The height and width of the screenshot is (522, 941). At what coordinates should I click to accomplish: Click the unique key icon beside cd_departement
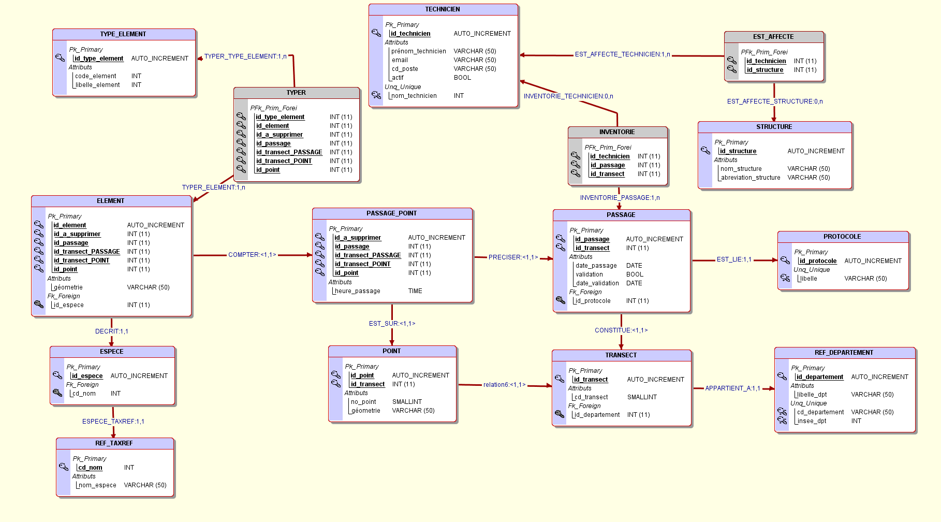coord(782,412)
